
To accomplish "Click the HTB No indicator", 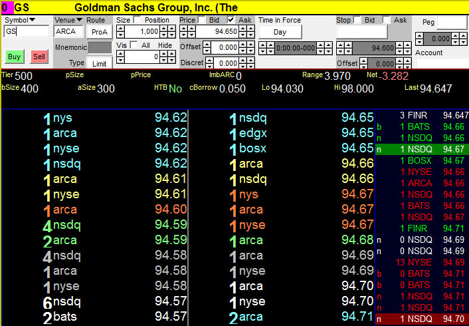I will coord(175,89).
